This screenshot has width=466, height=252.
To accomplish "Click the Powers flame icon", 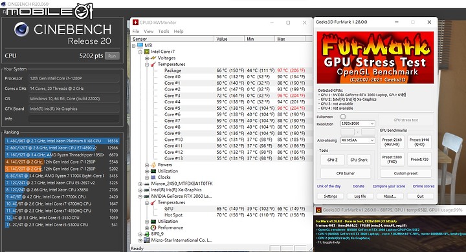I will 153,165.
